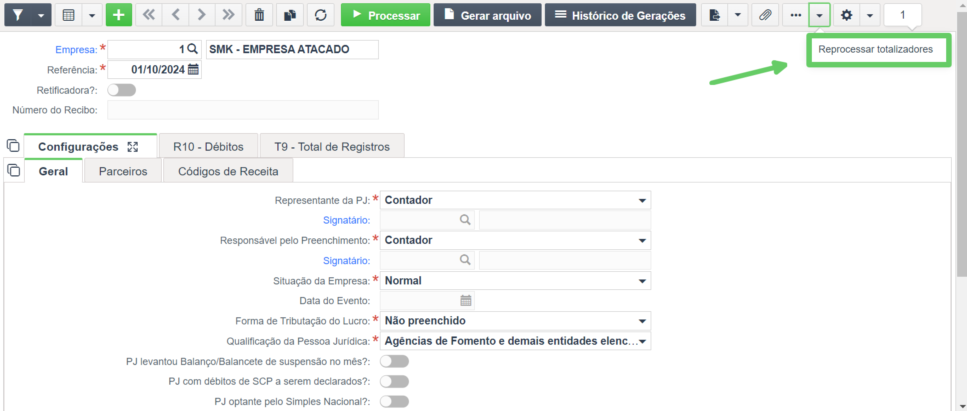Toggle the Retificadora switch

coord(121,90)
